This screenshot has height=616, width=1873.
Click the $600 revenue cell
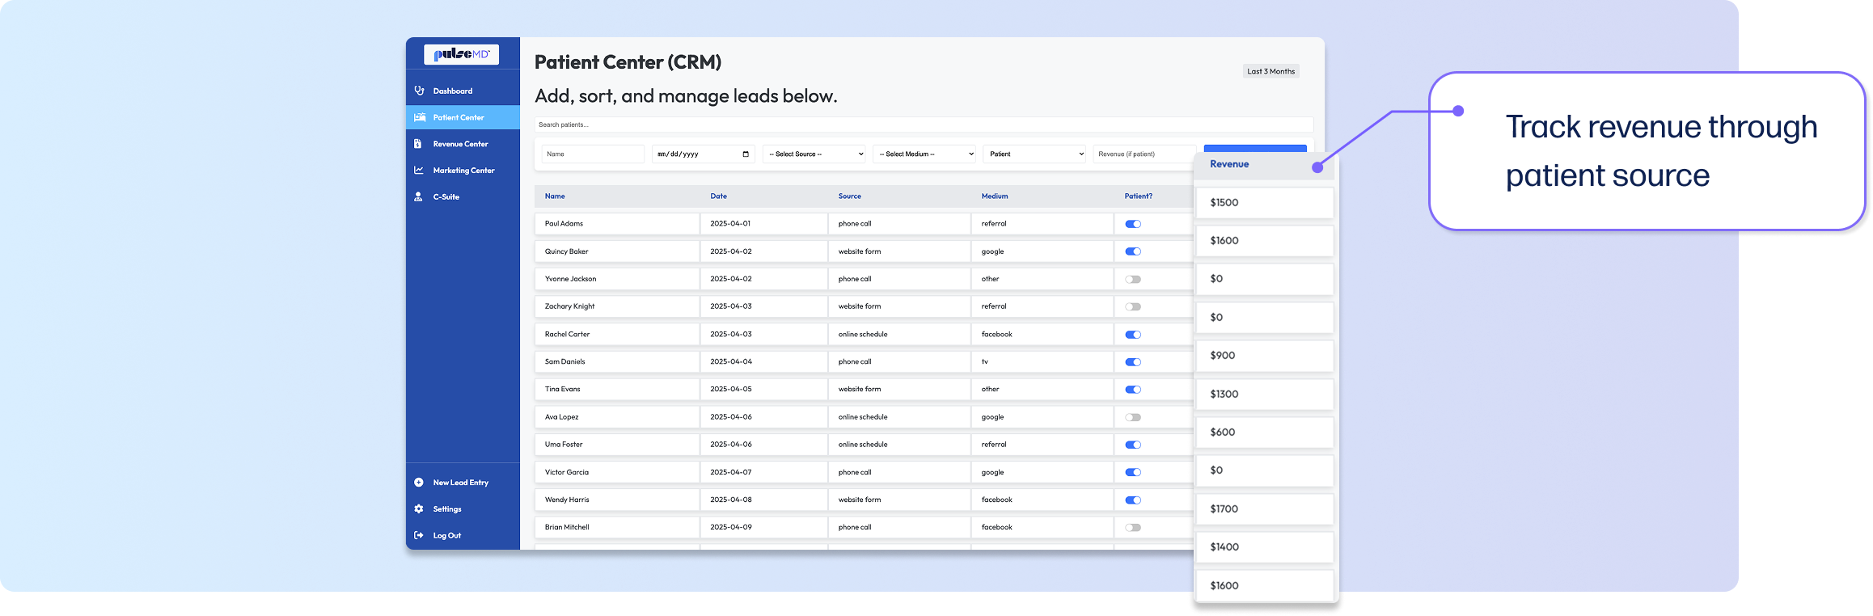(x=1264, y=432)
